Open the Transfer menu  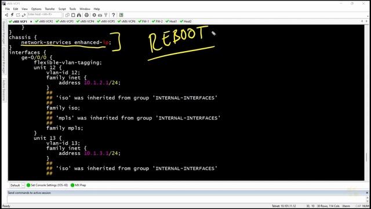pos(50,9)
